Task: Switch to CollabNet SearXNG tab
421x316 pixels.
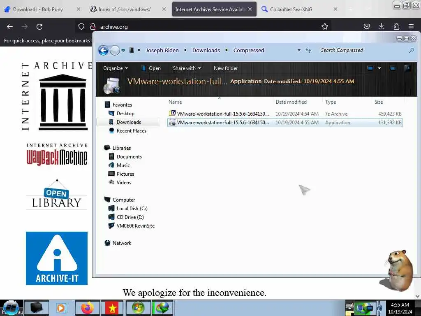Action: [291, 9]
